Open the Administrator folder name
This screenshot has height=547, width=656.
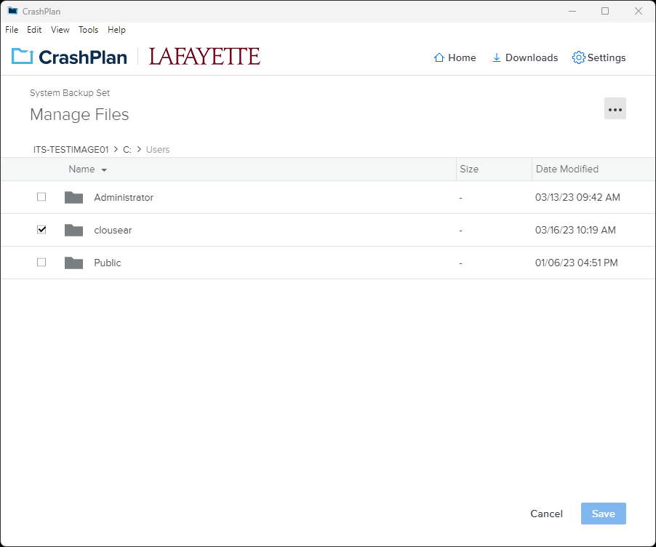pos(124,197)
